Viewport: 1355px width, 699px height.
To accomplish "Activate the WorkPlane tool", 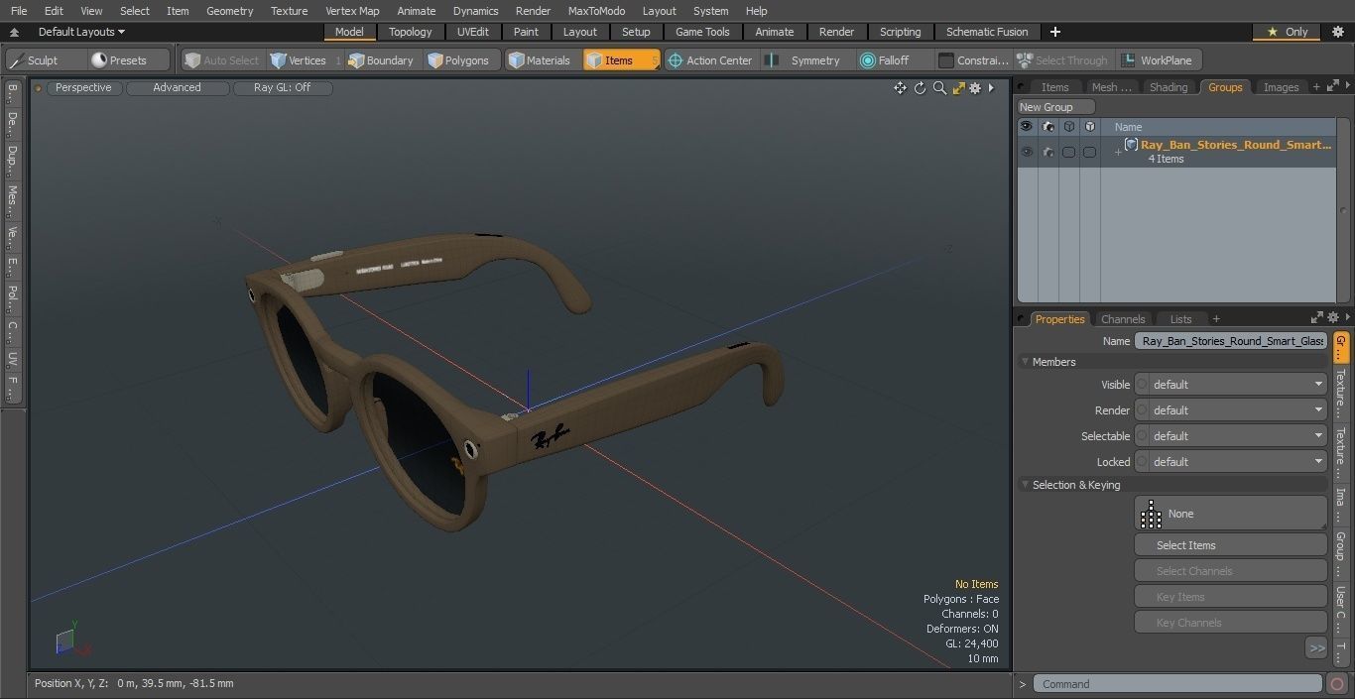I will [1157, 60].
